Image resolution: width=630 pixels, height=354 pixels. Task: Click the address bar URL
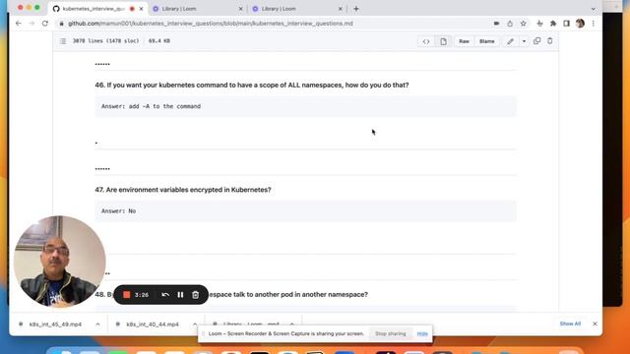click(211, 24)
